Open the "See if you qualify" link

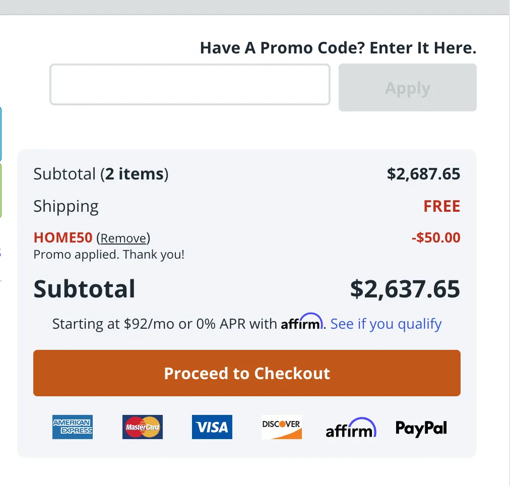(386, 324)
